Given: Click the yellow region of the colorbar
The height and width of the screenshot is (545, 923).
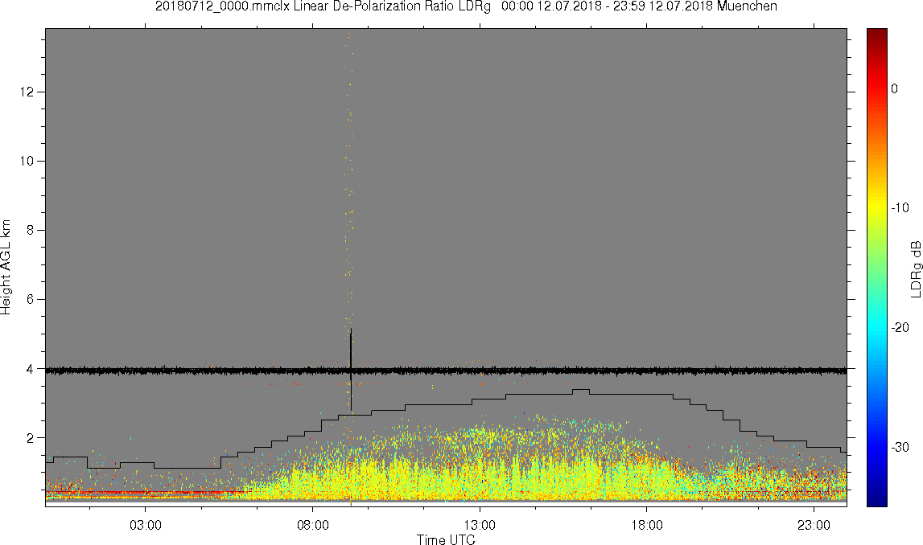Looking at the screenshot, I should coord(876,206).
